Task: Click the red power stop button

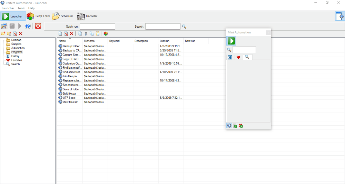Action: coord(38,26)
